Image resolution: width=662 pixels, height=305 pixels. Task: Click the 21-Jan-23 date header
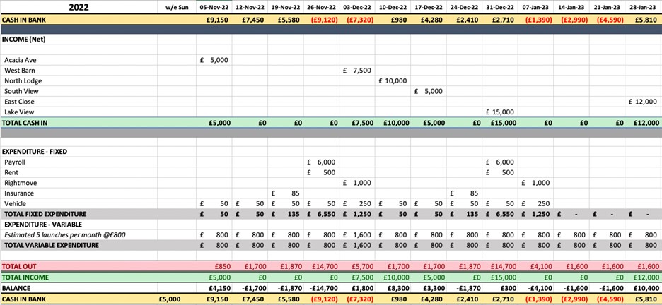607,7
